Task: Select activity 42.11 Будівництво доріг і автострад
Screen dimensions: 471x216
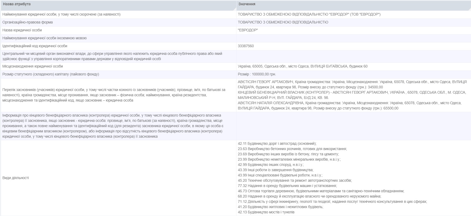Action: tap(277, 144)
